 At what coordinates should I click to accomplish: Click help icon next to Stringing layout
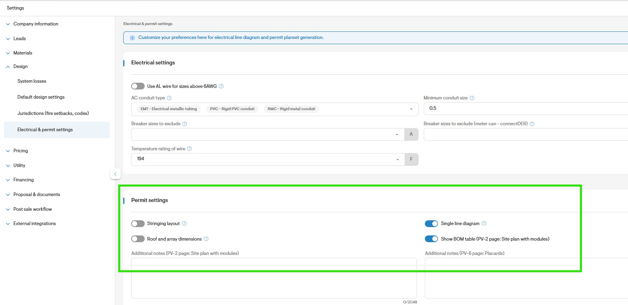point(184,223)
